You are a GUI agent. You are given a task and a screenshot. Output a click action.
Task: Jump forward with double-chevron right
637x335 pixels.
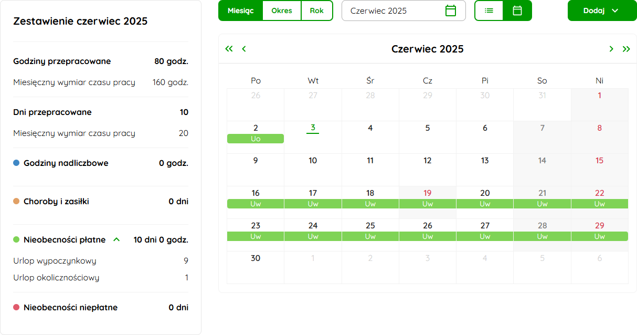[626, 49]
